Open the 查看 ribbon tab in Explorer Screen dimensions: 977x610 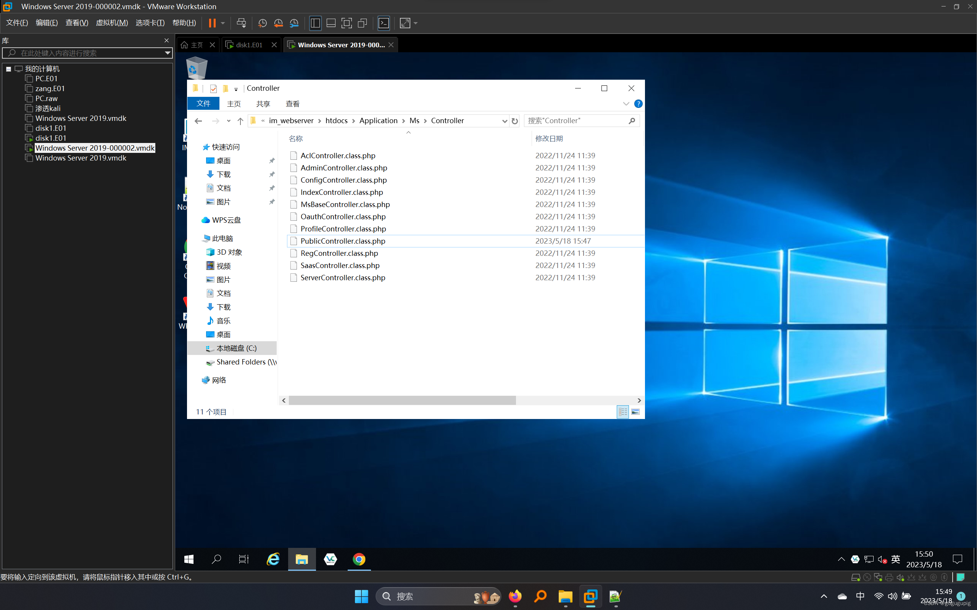292,104
